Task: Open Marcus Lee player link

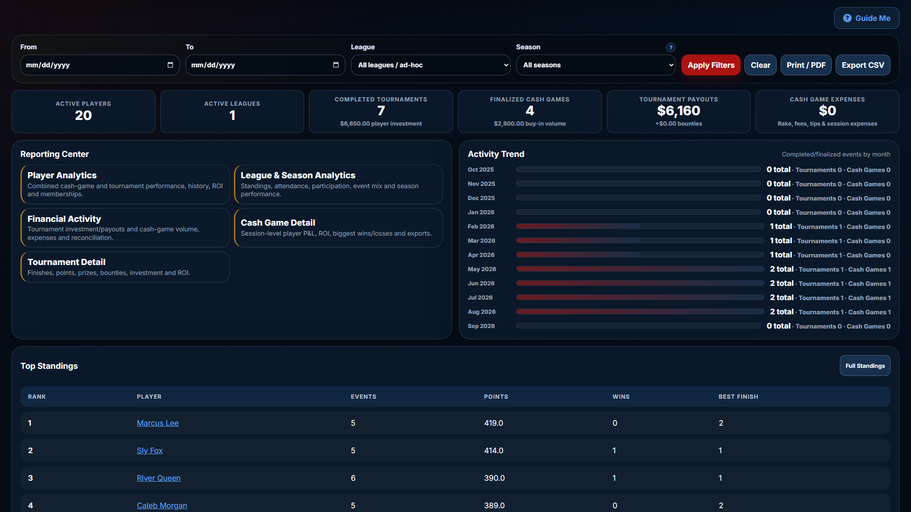Action: click(158, 423)
